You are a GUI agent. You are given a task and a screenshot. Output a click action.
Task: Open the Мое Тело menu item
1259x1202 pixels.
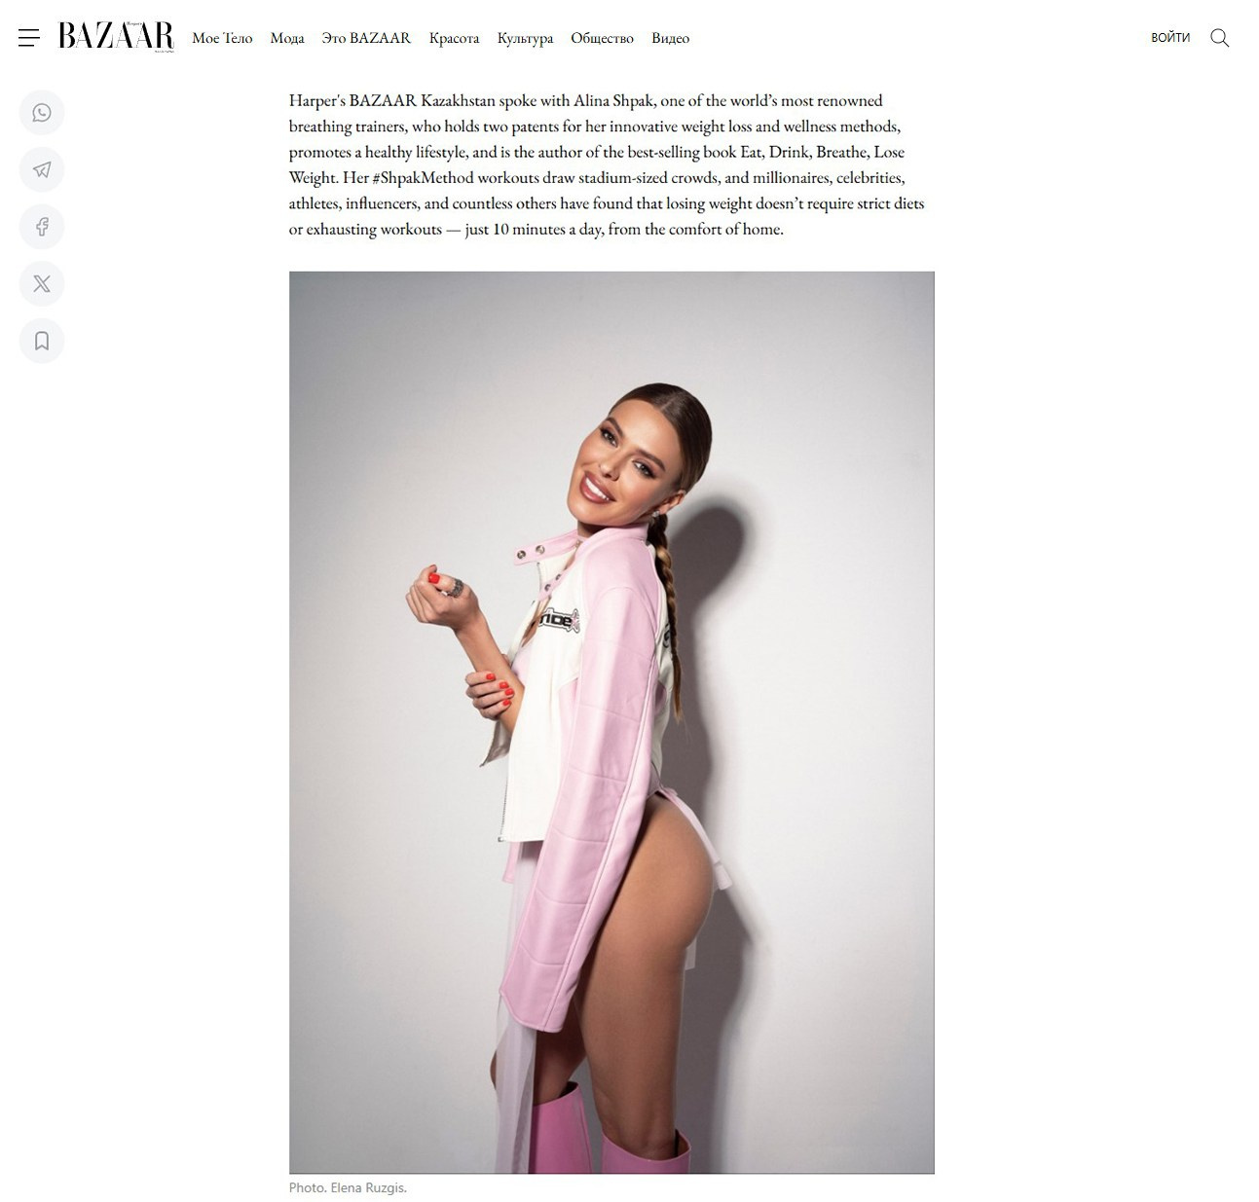pos(222,38)
